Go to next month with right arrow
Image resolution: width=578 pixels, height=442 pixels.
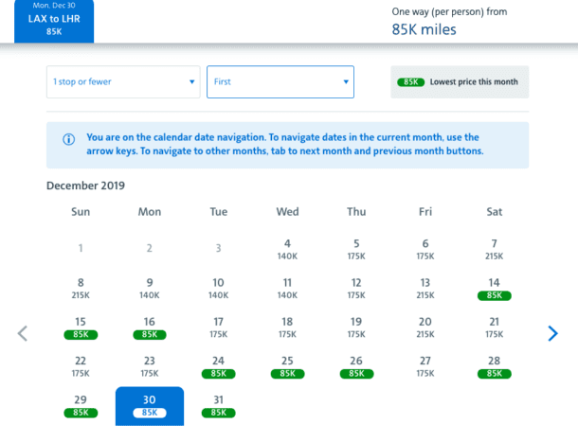pyautogui.click(x=552, y=333)
